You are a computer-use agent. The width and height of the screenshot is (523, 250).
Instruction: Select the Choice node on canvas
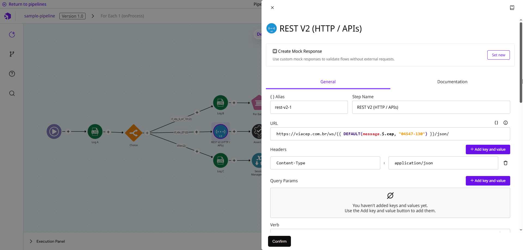coord(133,133)
